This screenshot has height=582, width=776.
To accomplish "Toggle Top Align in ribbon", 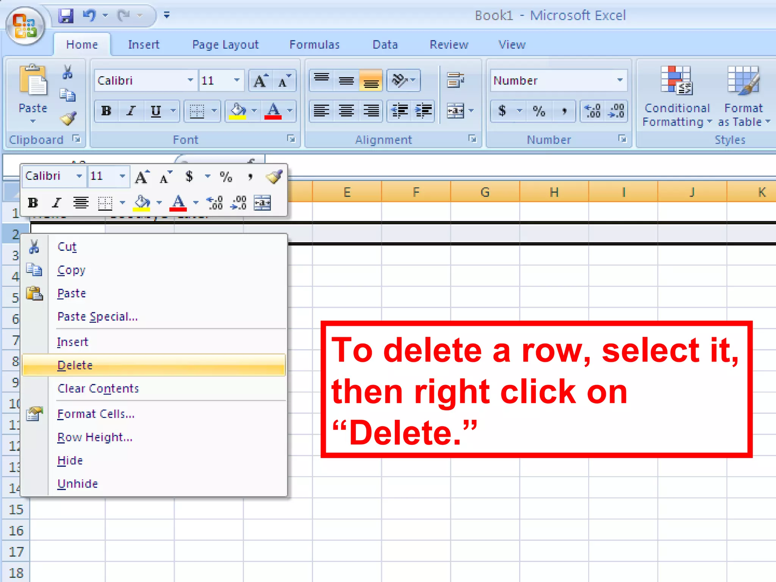I will [322, 80].
